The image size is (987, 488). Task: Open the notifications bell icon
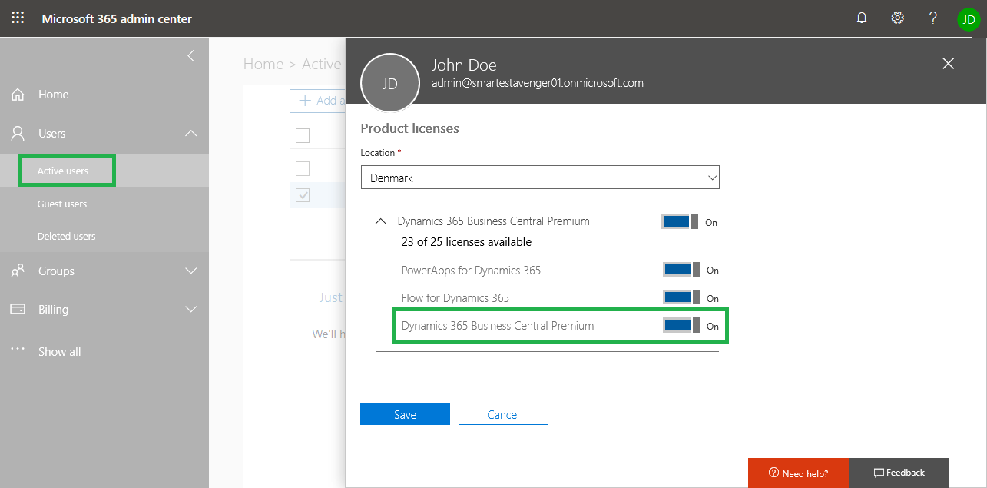point(862,18)
